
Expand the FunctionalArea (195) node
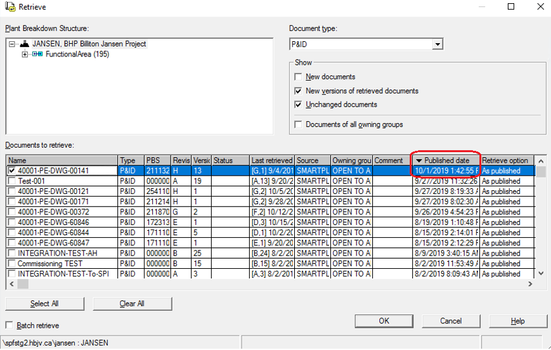25,55
